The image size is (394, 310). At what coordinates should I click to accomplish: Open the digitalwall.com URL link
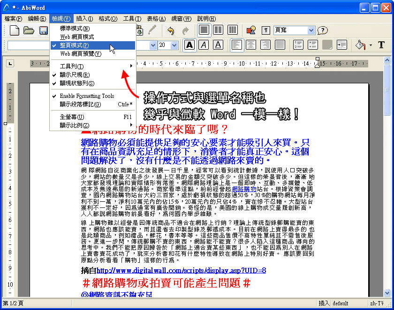pos(181,270)
